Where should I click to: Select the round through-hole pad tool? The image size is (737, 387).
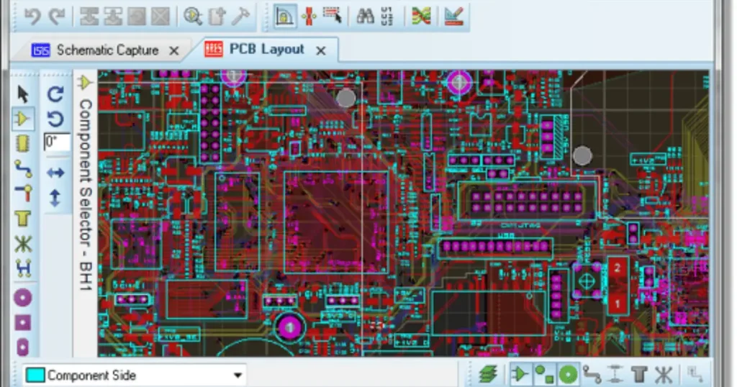(x=22, y=298)
